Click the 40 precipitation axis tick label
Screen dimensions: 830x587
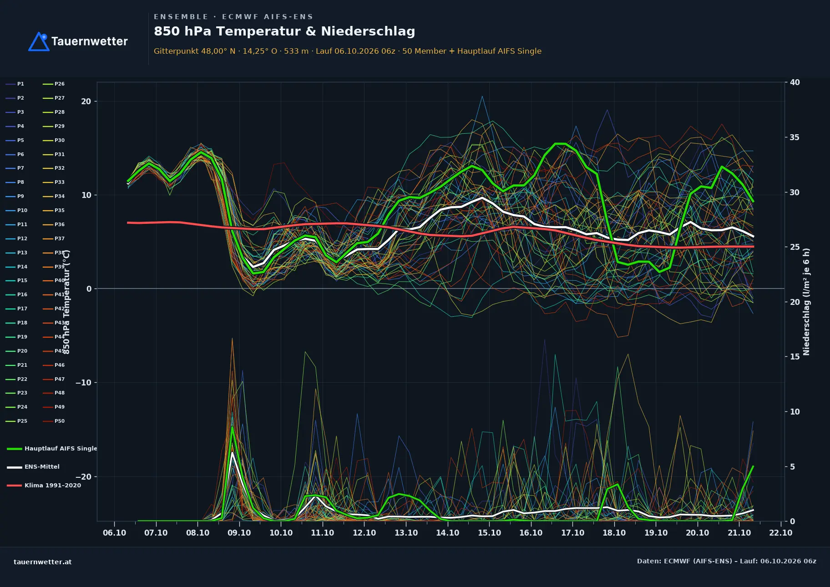[795, 82]
